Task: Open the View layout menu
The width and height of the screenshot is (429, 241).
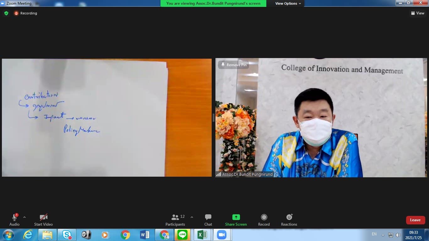Action: 417,13
